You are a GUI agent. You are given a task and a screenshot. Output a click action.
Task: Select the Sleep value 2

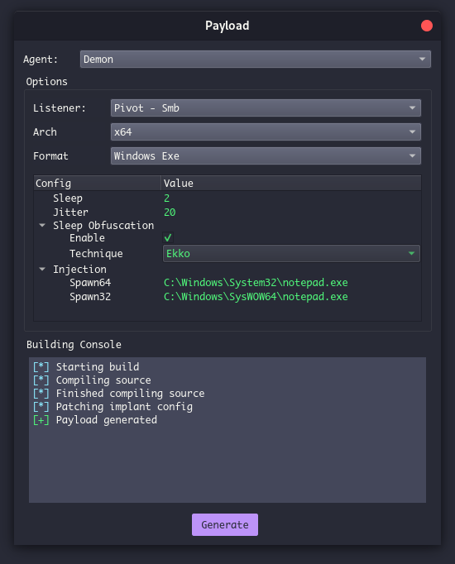[x=166, y=198]
